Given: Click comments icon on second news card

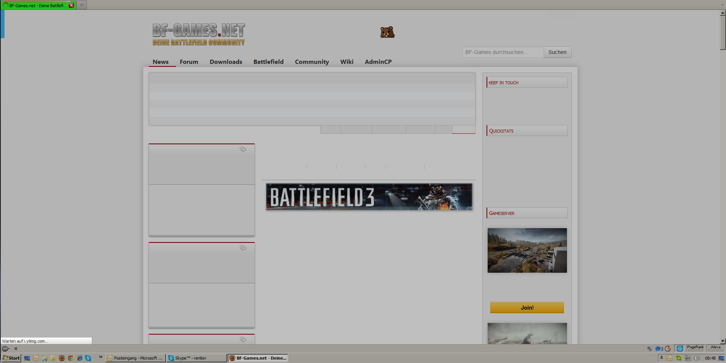Looking at the screenshot, I should pos(243,248).
